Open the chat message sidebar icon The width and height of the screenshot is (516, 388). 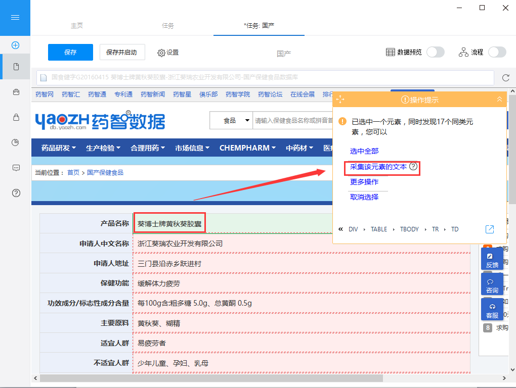click(x=16, y=168)
